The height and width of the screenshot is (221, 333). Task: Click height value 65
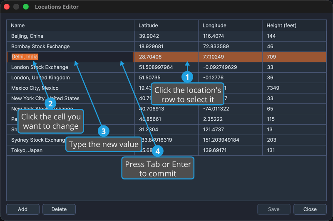270,109
